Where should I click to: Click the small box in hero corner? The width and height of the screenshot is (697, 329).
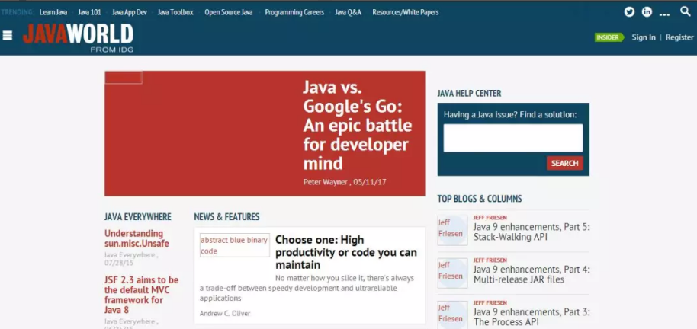click(x=124, y=77)
